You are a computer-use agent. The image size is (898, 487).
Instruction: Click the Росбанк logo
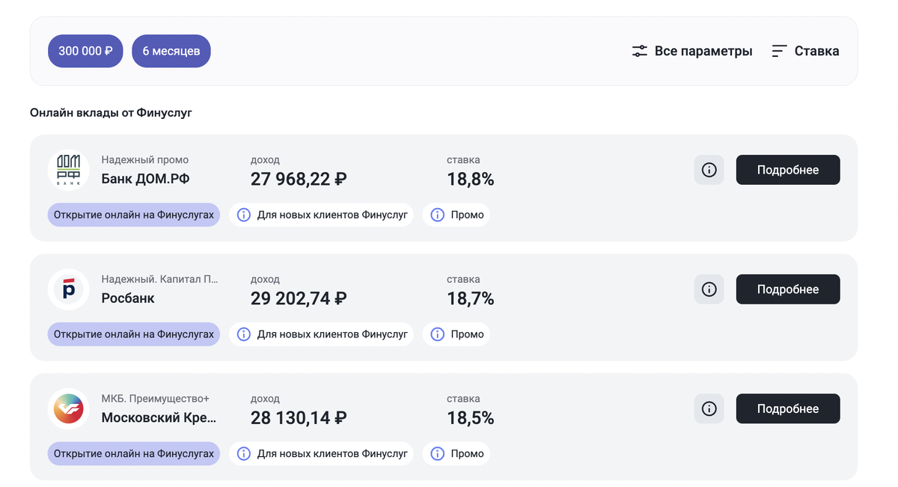point(69,290)
